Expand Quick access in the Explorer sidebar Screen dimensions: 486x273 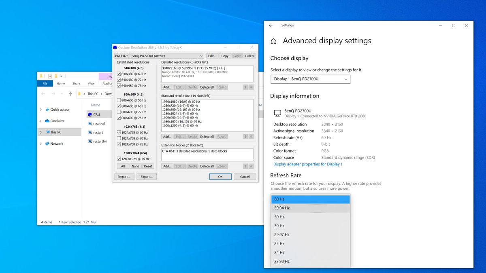[x=40, y=109]
